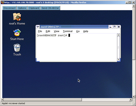
Task: Open the Go menu in terminal
Action: [x=78, y=31]
